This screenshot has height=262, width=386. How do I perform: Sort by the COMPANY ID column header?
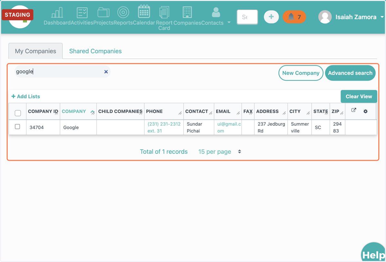(43, 111)
